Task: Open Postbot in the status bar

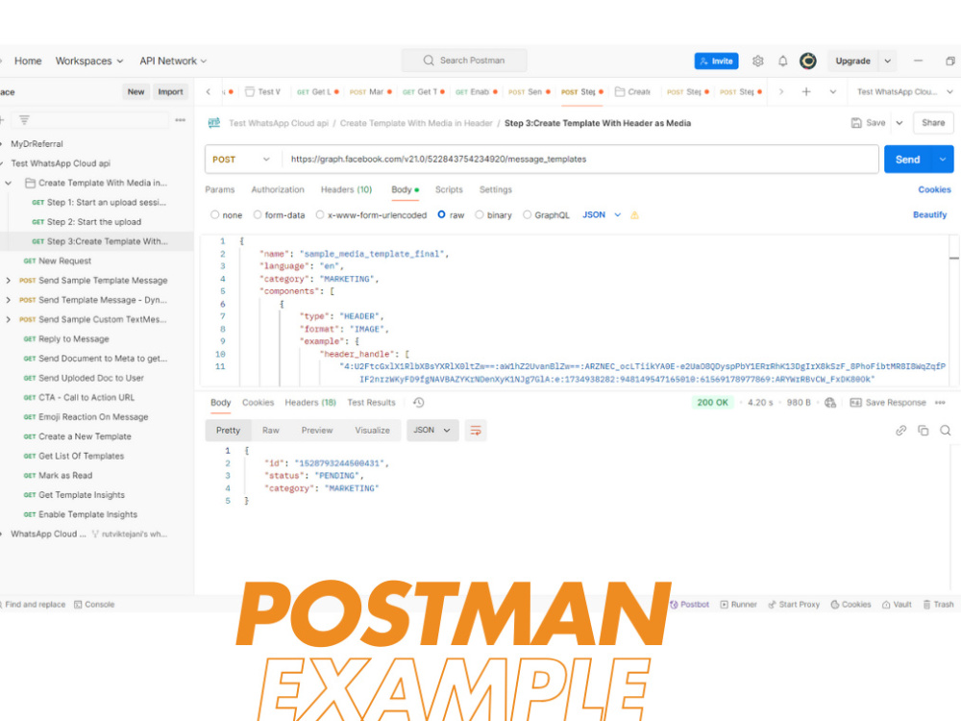Action: [689, 605]
